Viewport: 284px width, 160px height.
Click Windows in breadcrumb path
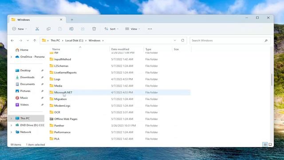click(95, 40)
